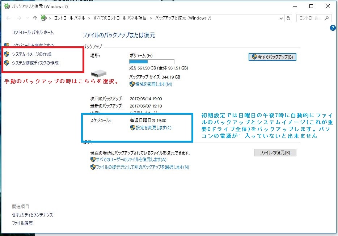The image size is (338, 236).
Task: Click shield icon beside すべてのユーザーのファイルを復元します
Action: pyautogui.click(x=93, y=160)
